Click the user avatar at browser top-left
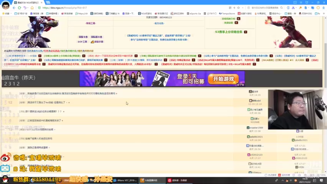 [5, 5]
